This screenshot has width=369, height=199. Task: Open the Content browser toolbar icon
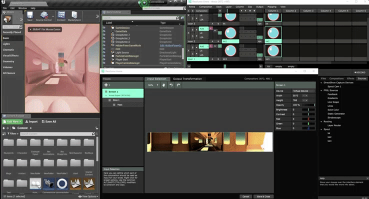click(x=61, y=15)
